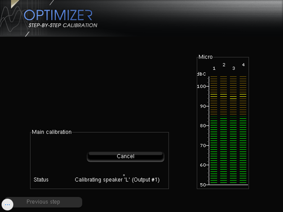Click the Main calibration group title
The image size is (283, 212).
pos(52,132)
